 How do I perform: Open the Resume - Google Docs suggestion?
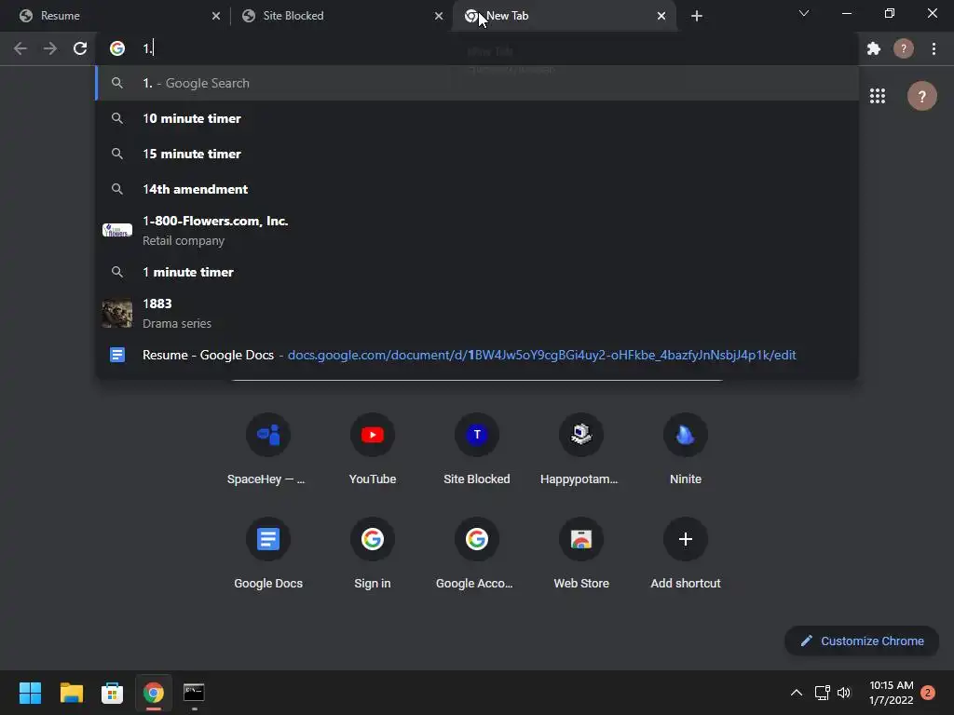pos(477,355)
